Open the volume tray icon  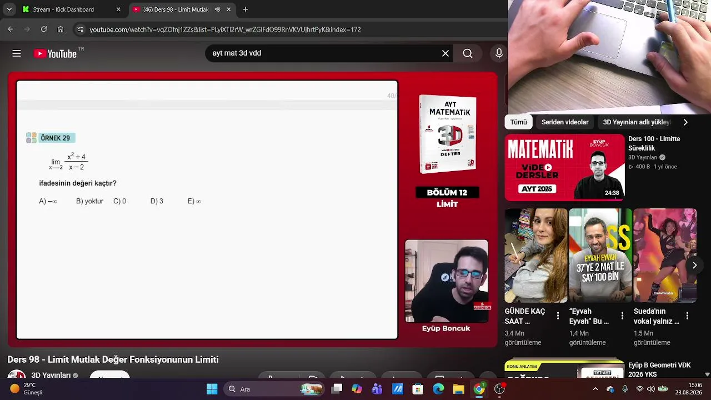coord(651,389)
